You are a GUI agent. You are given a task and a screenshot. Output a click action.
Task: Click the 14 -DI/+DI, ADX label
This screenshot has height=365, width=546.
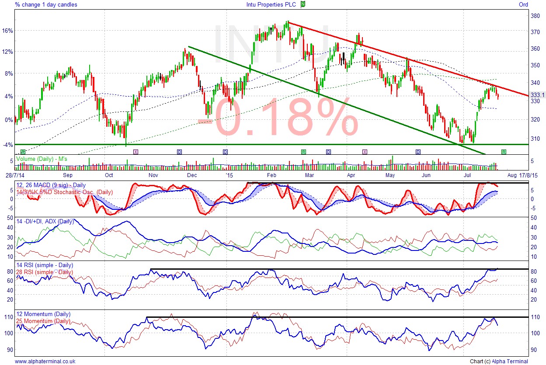45,222
